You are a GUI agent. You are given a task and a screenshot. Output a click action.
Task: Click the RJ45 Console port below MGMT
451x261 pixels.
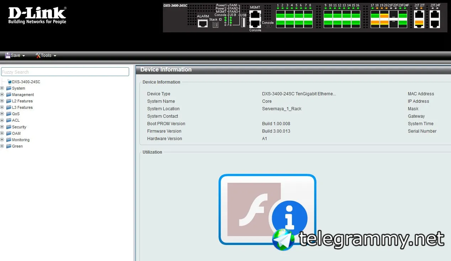pyautogui.click(x=255, y=23)
